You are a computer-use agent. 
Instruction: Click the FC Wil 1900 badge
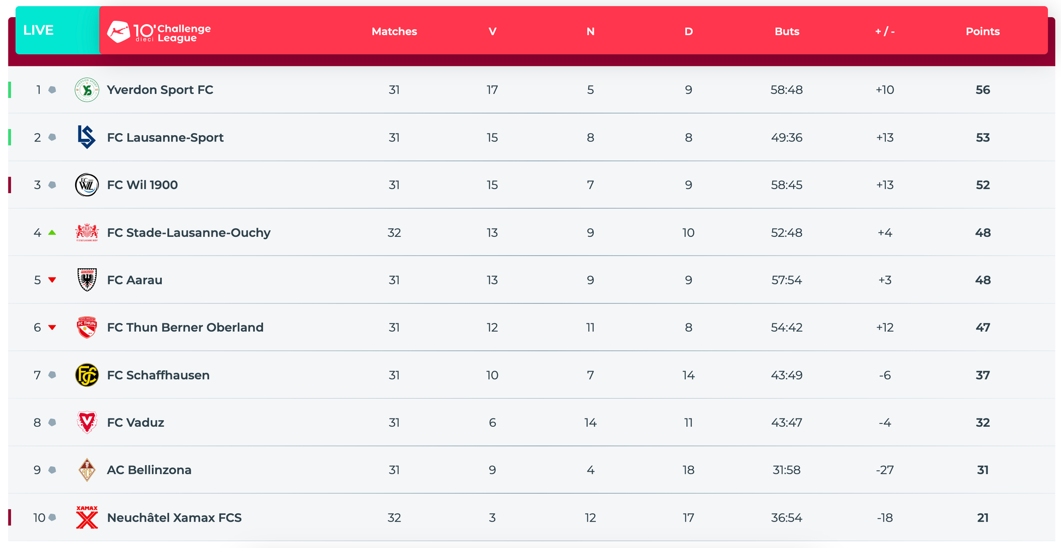tap(87, 185)
